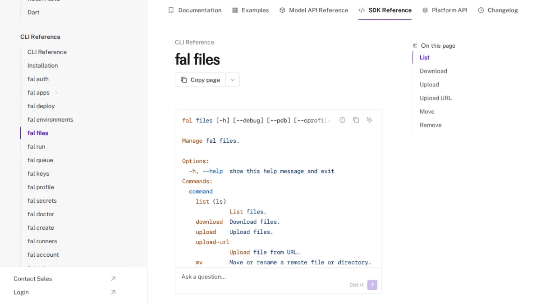This screenshot has width=541, height=304.
Task: Click the Contact Sales external arrow icon
Action: click(113, 279)
